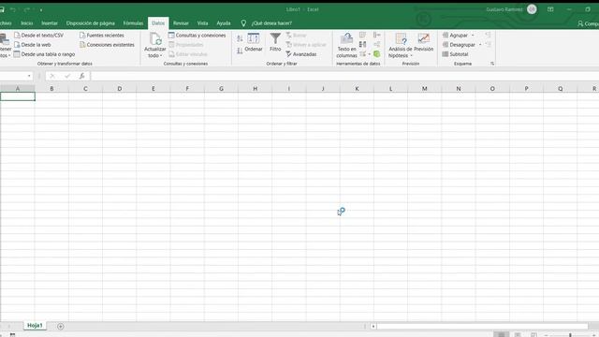Open the Insertar tab

click(x=50, y=23)
